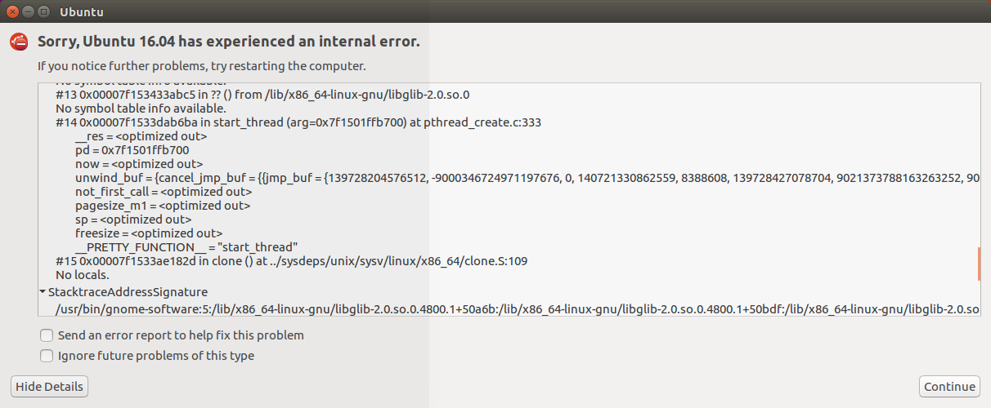Click the Ubuntu window title text
Viewport: 991px width, 408px height.
82,12
